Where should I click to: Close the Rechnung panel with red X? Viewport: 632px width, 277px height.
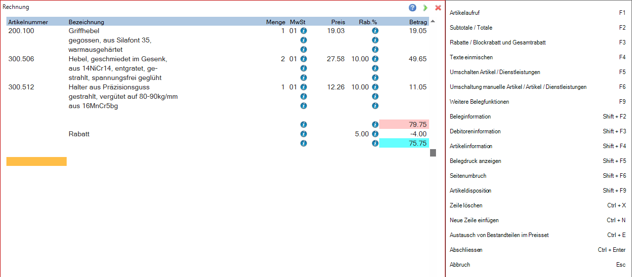[x=438, y=7]
